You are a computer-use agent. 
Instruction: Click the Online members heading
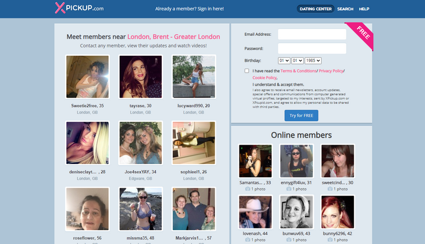[301, 135]
